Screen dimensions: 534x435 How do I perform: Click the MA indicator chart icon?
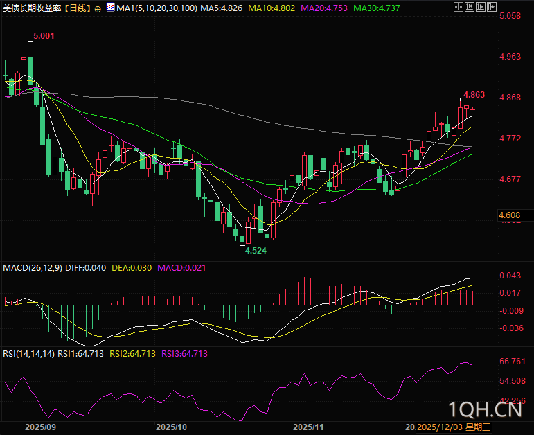point(109,9)
